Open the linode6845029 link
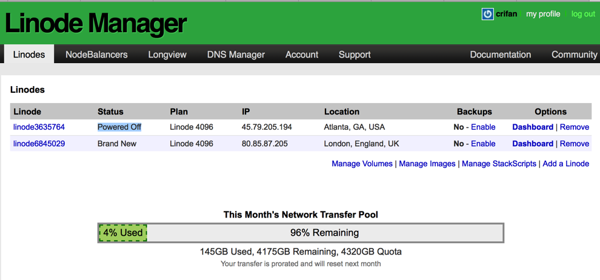 point(39,144)
